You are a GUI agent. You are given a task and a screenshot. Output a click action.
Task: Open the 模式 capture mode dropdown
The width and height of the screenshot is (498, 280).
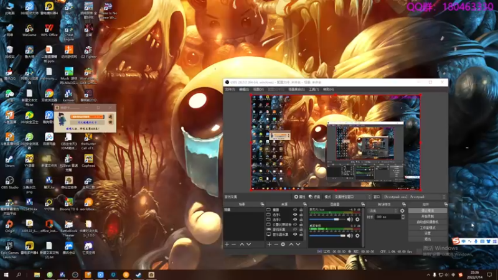352,197
